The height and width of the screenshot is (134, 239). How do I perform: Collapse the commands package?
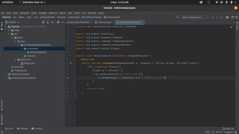point(22,48)
